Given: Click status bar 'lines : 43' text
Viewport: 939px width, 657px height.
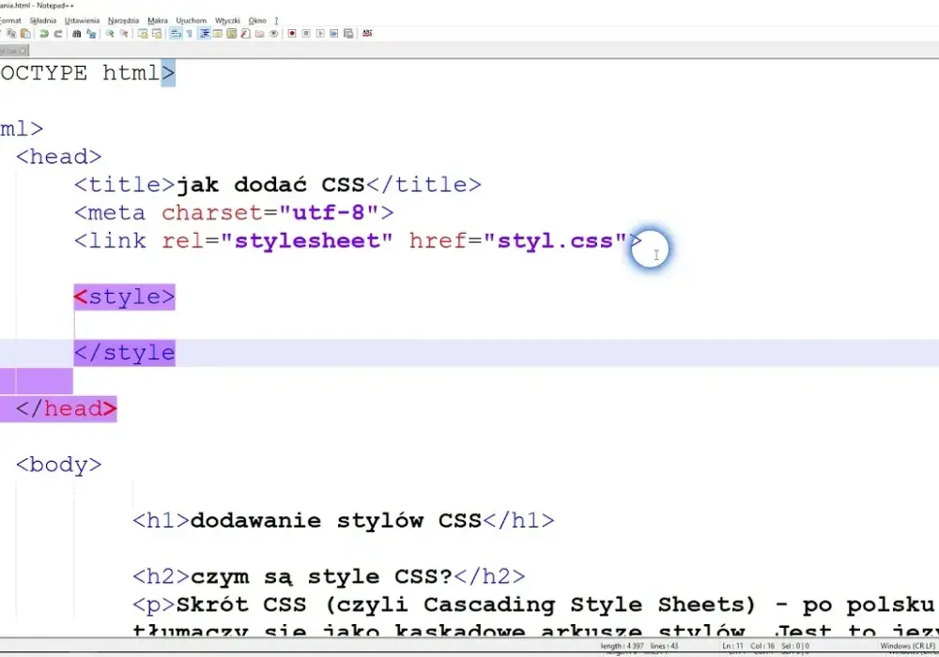Looking at the screenshot, I should point(664,647).
